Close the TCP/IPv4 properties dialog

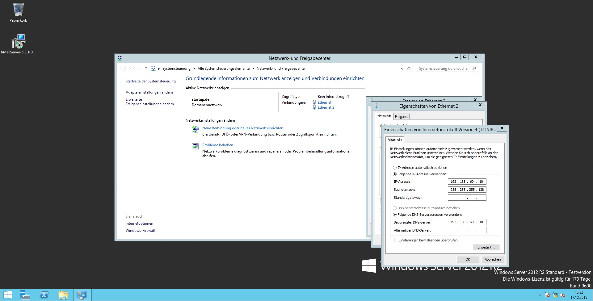point(502,128)
